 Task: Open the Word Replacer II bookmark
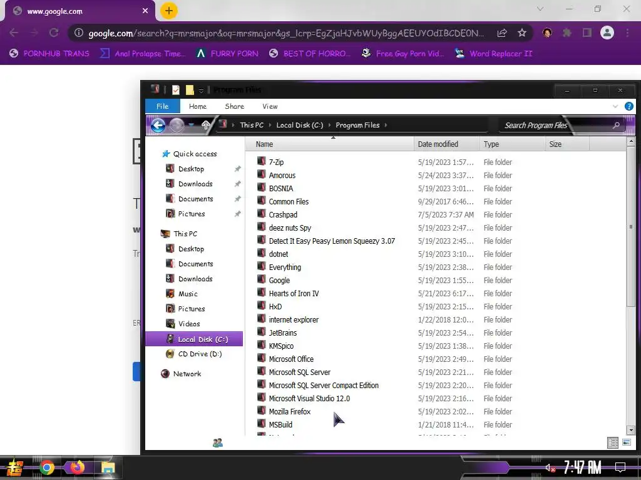pos(494,54)
